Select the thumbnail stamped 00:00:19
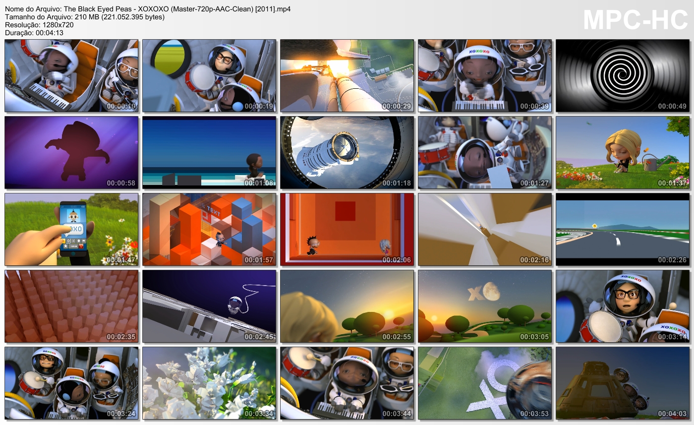Viewport: 694px width, 425px height. [x=209, y=76]
